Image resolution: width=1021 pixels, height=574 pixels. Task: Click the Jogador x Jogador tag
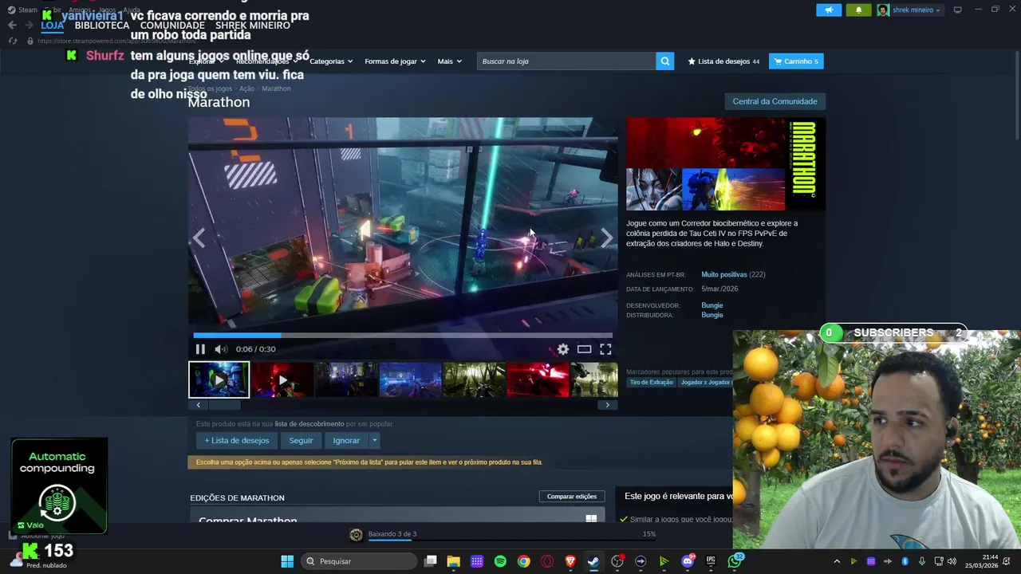(705, 383)
